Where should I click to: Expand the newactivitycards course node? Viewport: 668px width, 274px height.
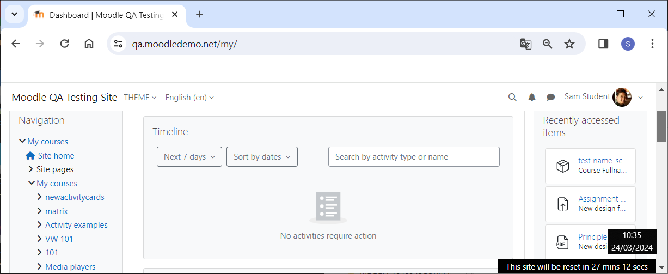point(40,197)
